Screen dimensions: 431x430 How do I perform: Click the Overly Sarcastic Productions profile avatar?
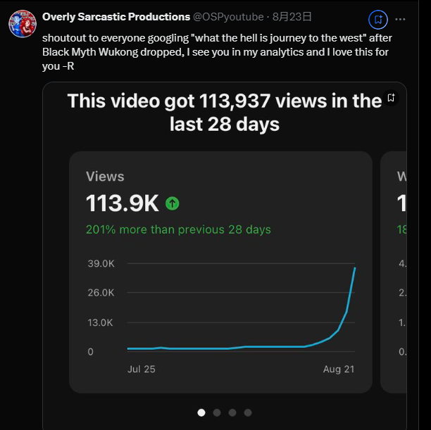point(23,24)
